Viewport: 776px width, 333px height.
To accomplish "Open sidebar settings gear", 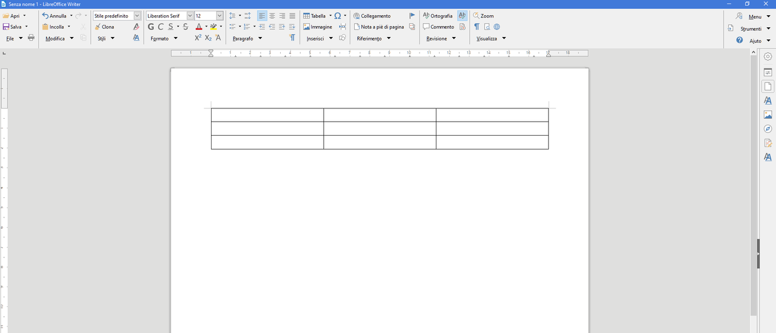I will [x=768, y=56].
